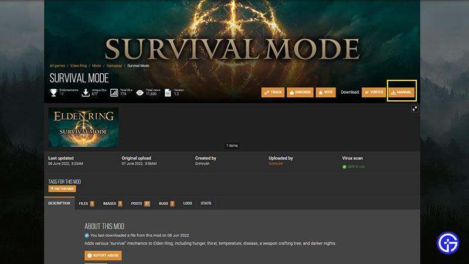Click the About This Mod heading
This screenshot has height=264, width=469.
[x=104, y=226]
